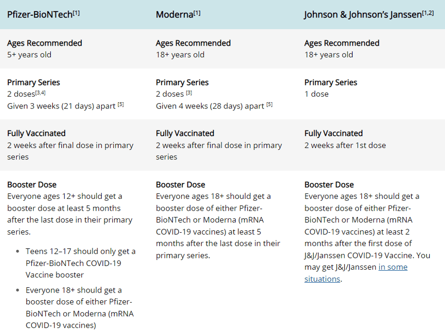Click Moderna 'Fully Vaccinated' heading
The width and height of the screenshot is (445, 334).
coord(185,133)
